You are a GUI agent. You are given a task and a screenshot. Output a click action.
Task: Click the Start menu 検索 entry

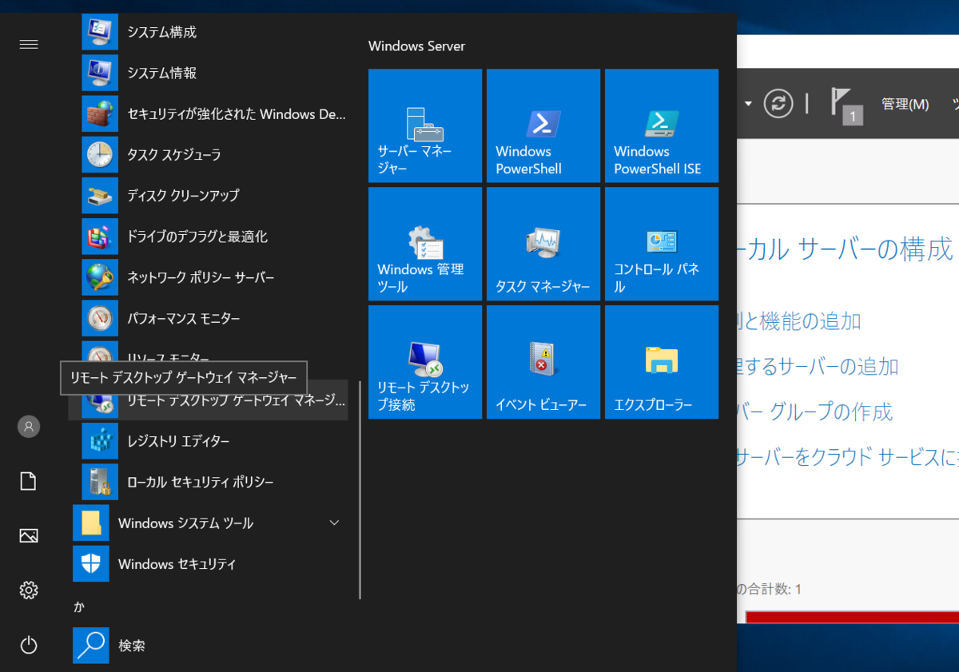(x=130, y=645)
